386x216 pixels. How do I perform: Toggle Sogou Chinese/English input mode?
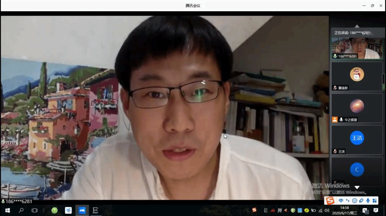click(341, 201)
